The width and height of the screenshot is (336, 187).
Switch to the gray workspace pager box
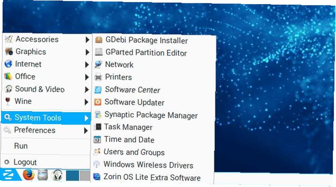(85, 176)
